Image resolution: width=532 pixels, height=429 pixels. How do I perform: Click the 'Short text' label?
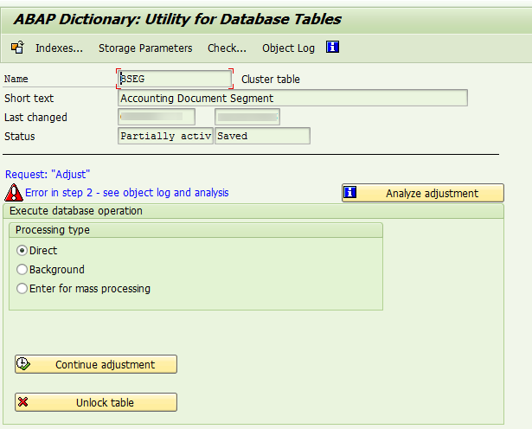pyautogui.click(x=29, y=99)
